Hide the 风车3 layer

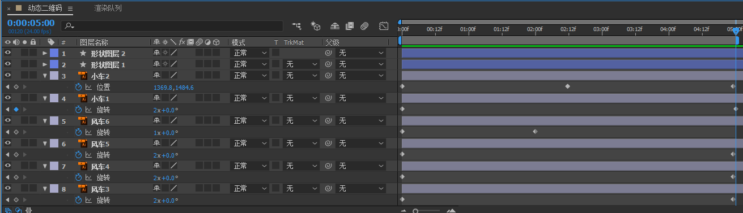(8, 189)
